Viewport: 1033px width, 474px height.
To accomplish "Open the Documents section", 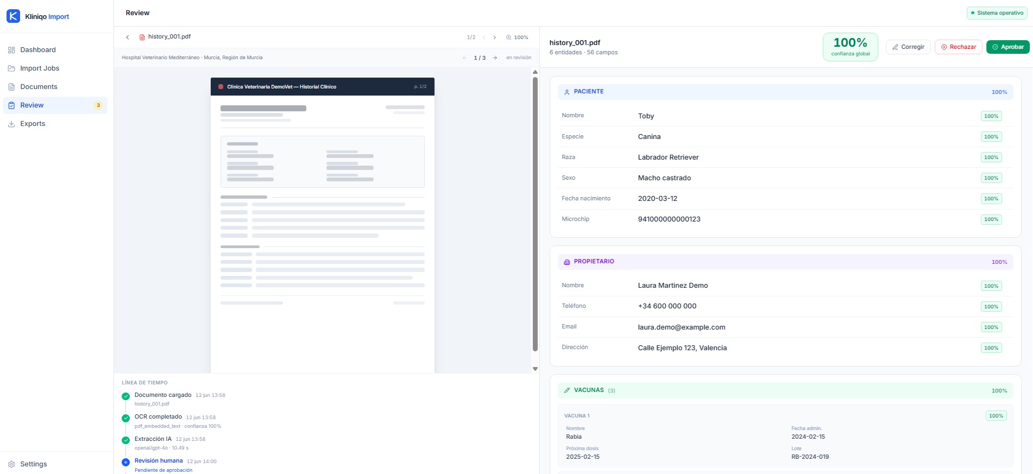I will click(55, 87).
